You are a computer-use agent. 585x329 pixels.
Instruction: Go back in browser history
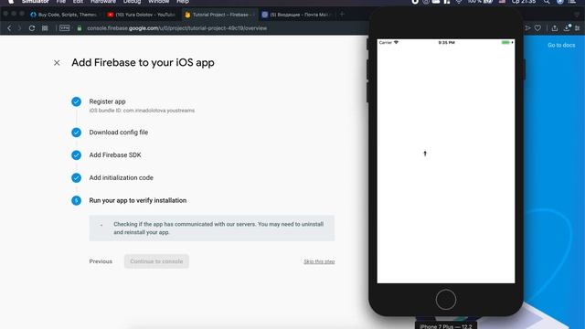coord(9,28)
